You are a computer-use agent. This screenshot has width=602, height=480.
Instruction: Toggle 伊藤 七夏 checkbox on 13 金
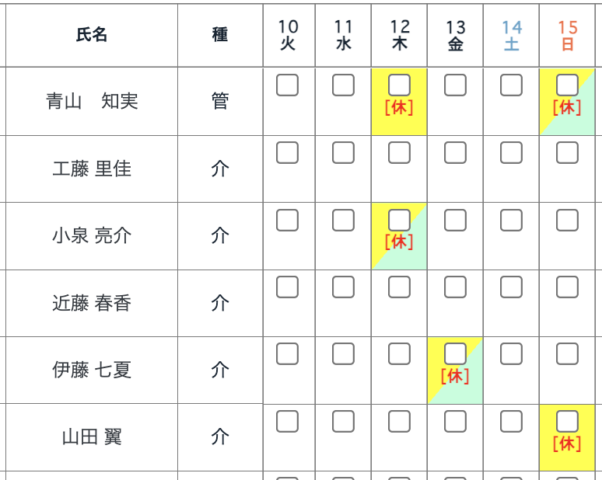click(455, 354)
